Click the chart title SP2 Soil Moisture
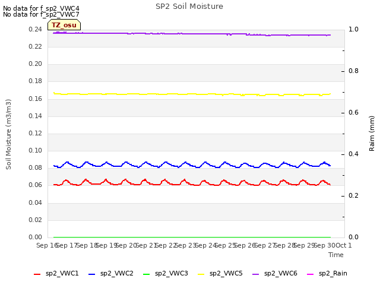Viewport: 380px width, 285px height. pos(189,7)
